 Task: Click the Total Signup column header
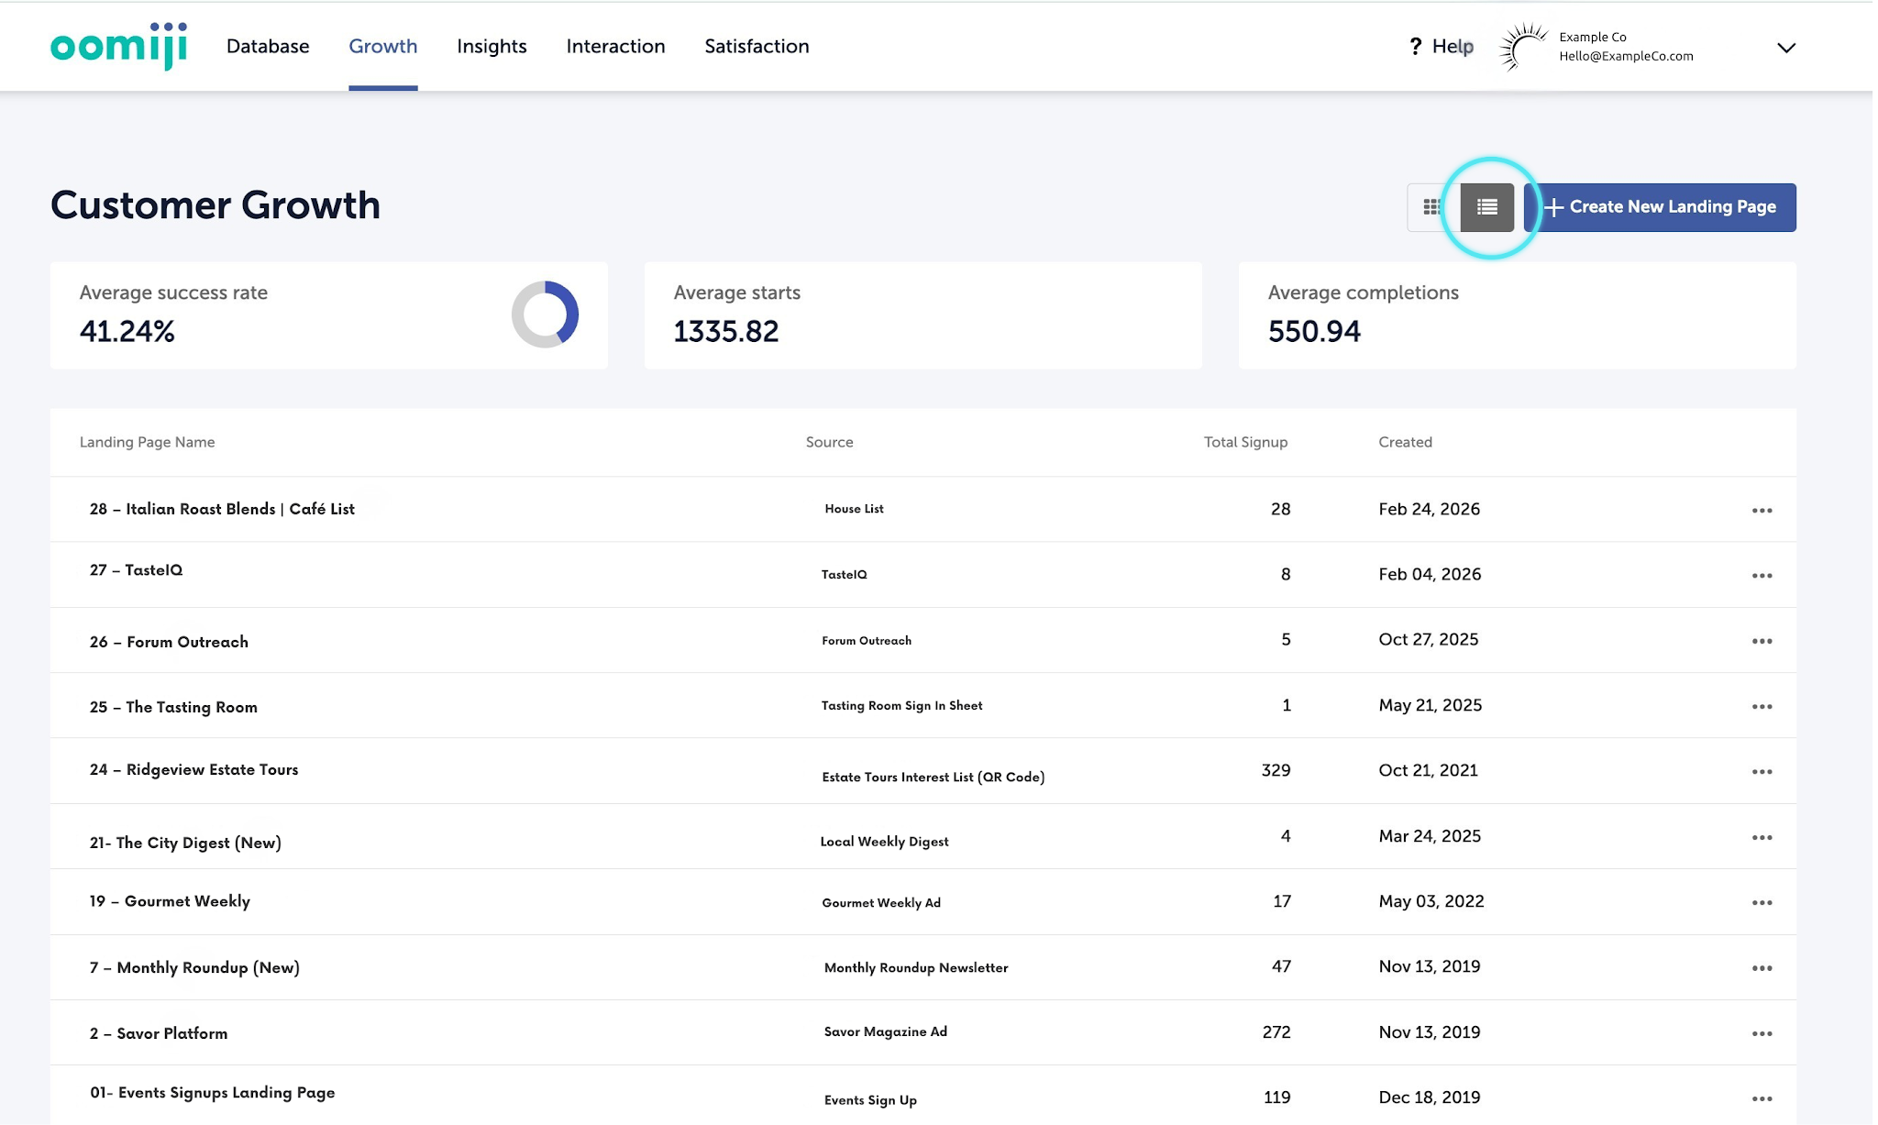click(1245, 442)
